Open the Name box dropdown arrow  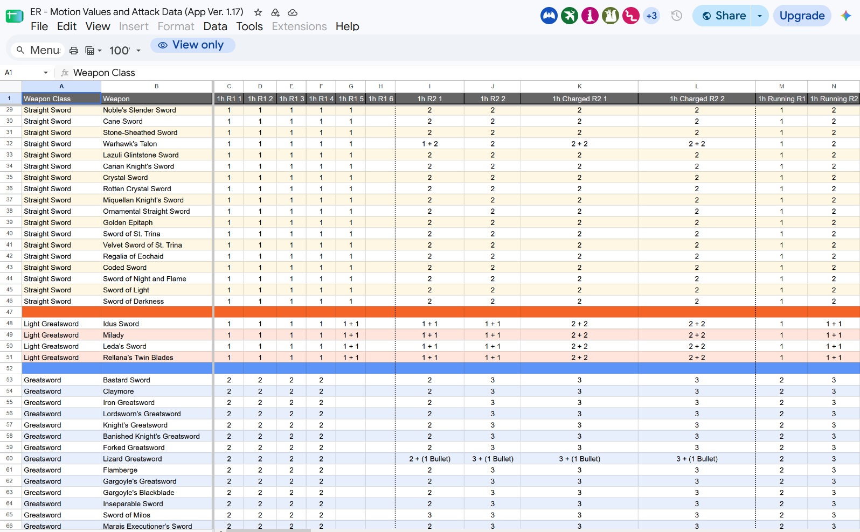click(46, 73)
